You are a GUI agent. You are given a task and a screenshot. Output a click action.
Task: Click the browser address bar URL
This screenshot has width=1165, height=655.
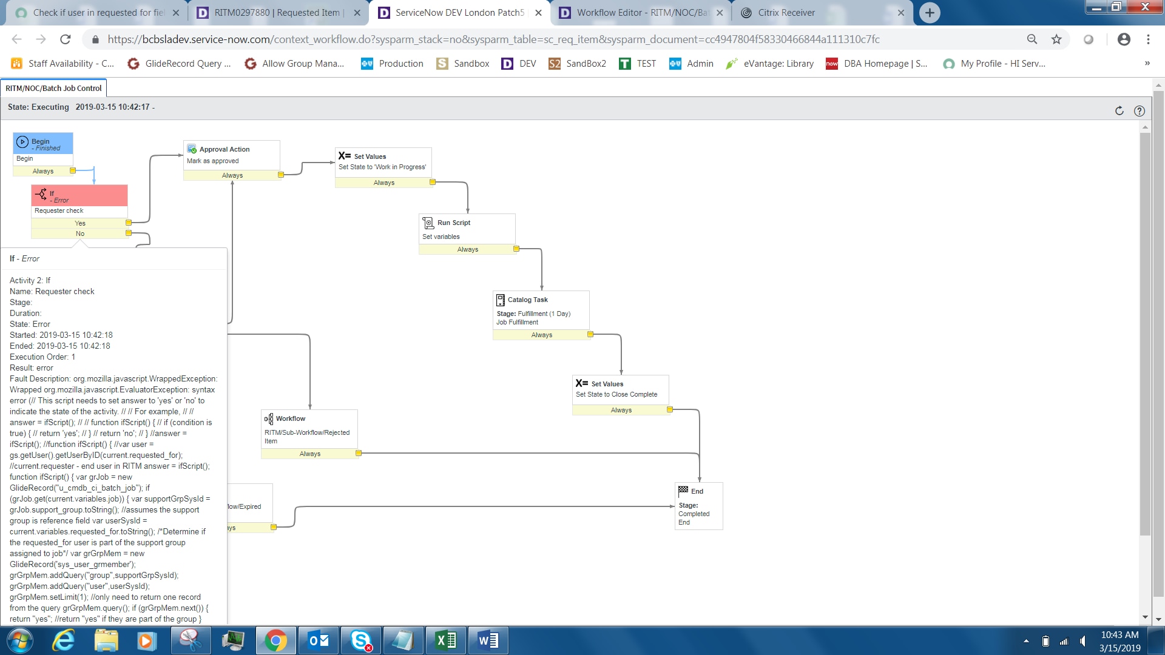pos(493,39)
